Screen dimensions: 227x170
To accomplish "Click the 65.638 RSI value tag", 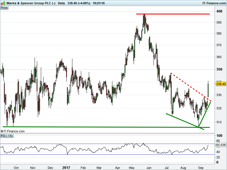I will [x=221, y=145].
